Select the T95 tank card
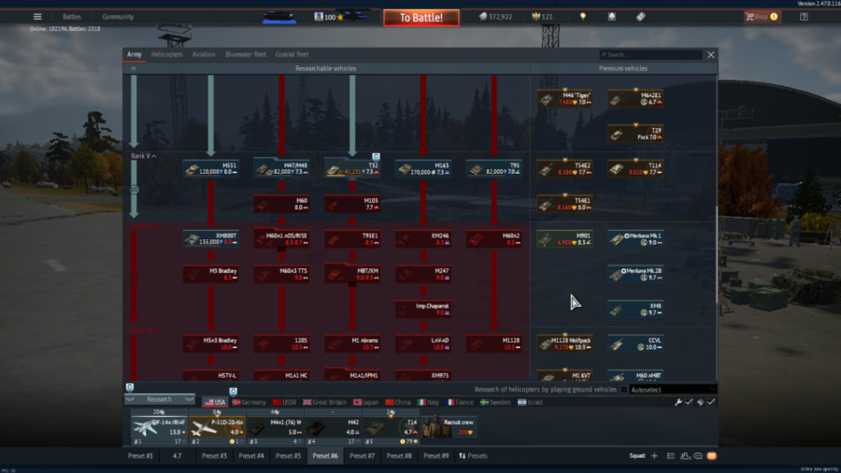This screenshot has width=841, height=473. coord(494,168)
